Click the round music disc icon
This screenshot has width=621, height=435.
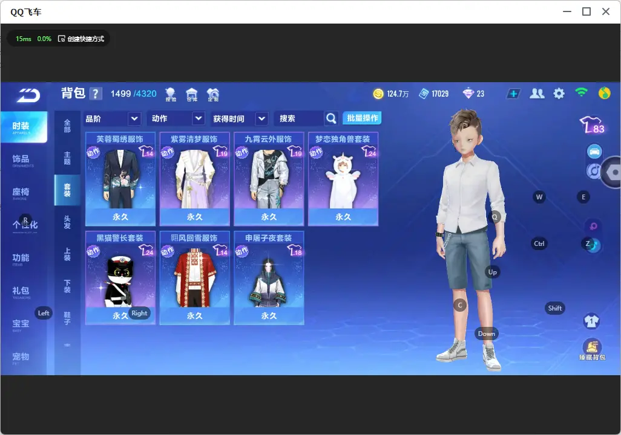click(593, 171)
